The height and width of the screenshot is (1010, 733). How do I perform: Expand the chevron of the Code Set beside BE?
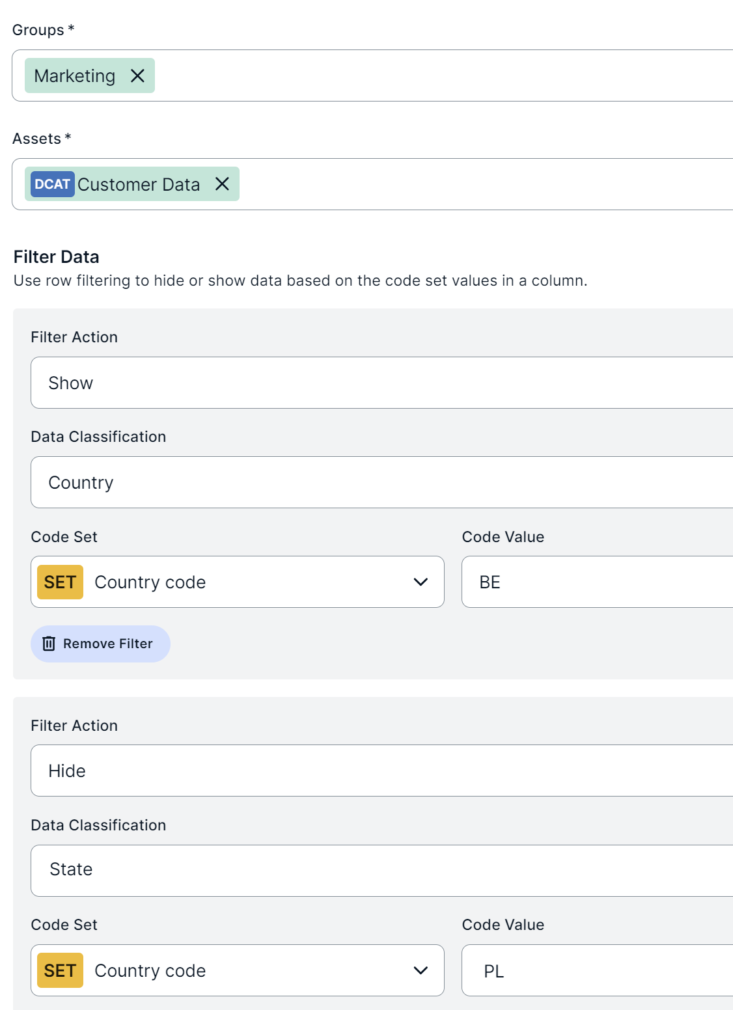tap(421, 582)
